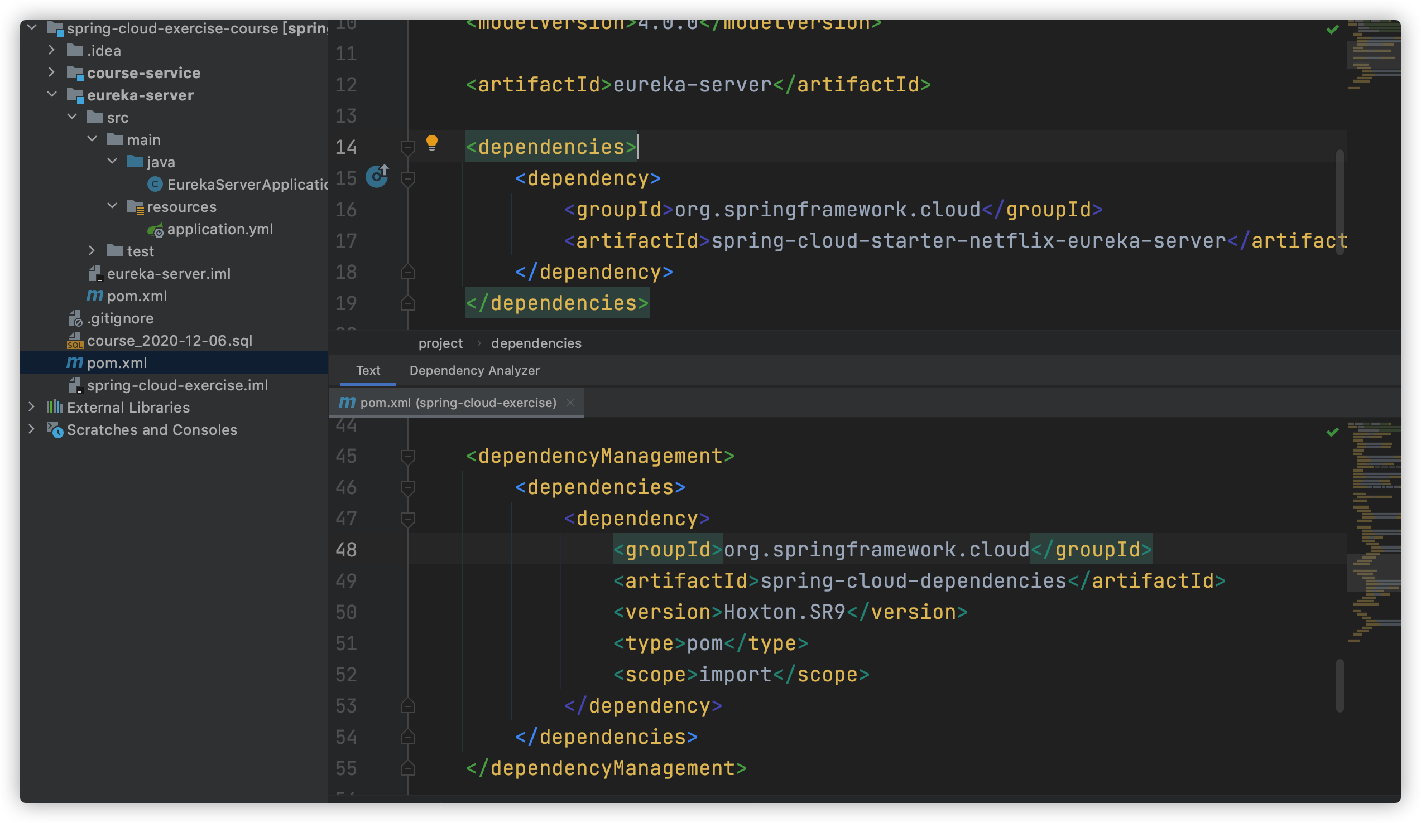Click the top editor vertical scrollbar
The width and height of the screenshot is (1421, 823).
(x=1340, y=202)
